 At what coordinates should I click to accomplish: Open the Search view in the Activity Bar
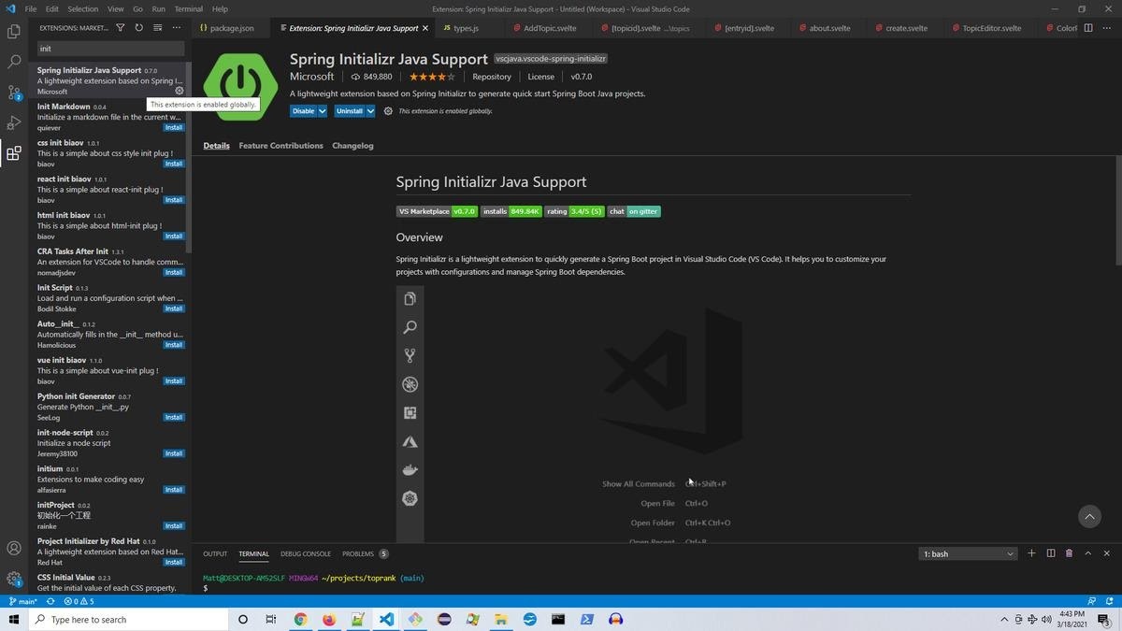click(x=14, y=62)
